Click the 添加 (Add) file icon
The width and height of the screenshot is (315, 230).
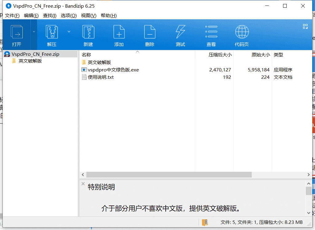coord(119,32)
